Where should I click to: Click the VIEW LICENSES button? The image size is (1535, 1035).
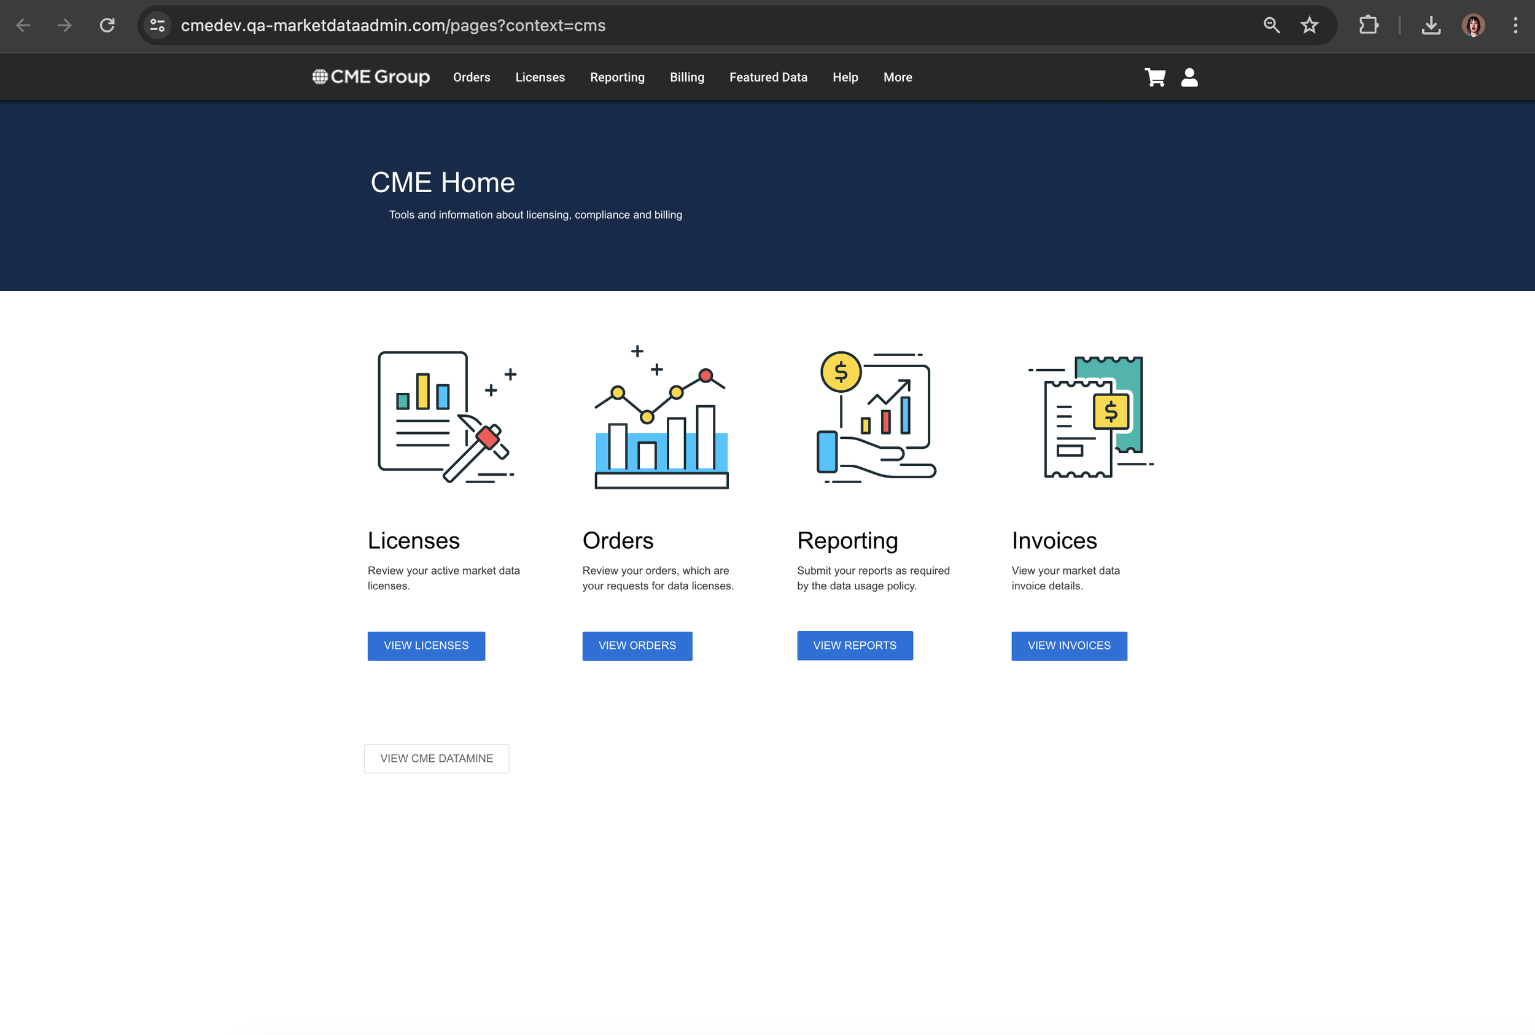click(x=426, y=646)
